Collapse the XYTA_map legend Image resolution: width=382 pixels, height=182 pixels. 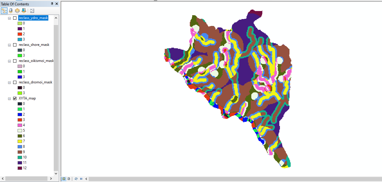click(9, 98)
